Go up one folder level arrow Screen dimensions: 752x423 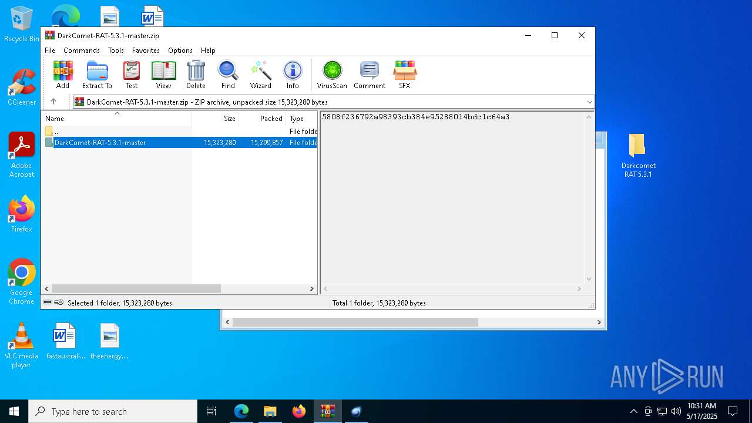click(53, 102)
